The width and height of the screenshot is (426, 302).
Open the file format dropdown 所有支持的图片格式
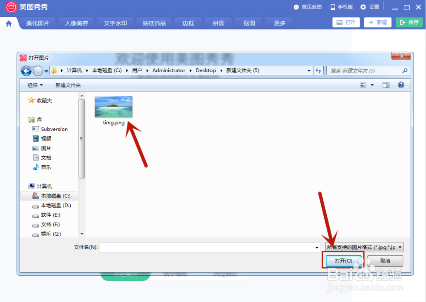coord(363,247)
